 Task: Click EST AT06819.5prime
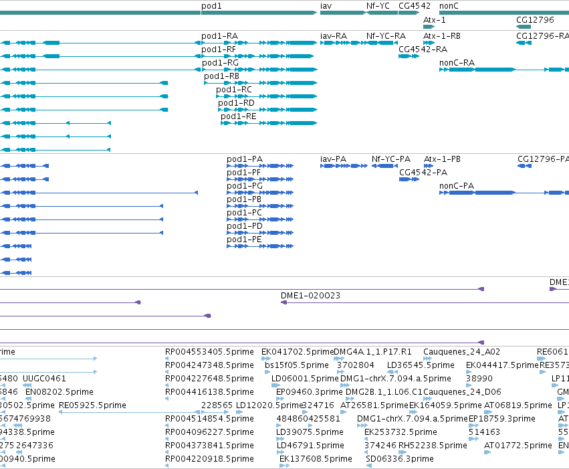pos(518,405)
